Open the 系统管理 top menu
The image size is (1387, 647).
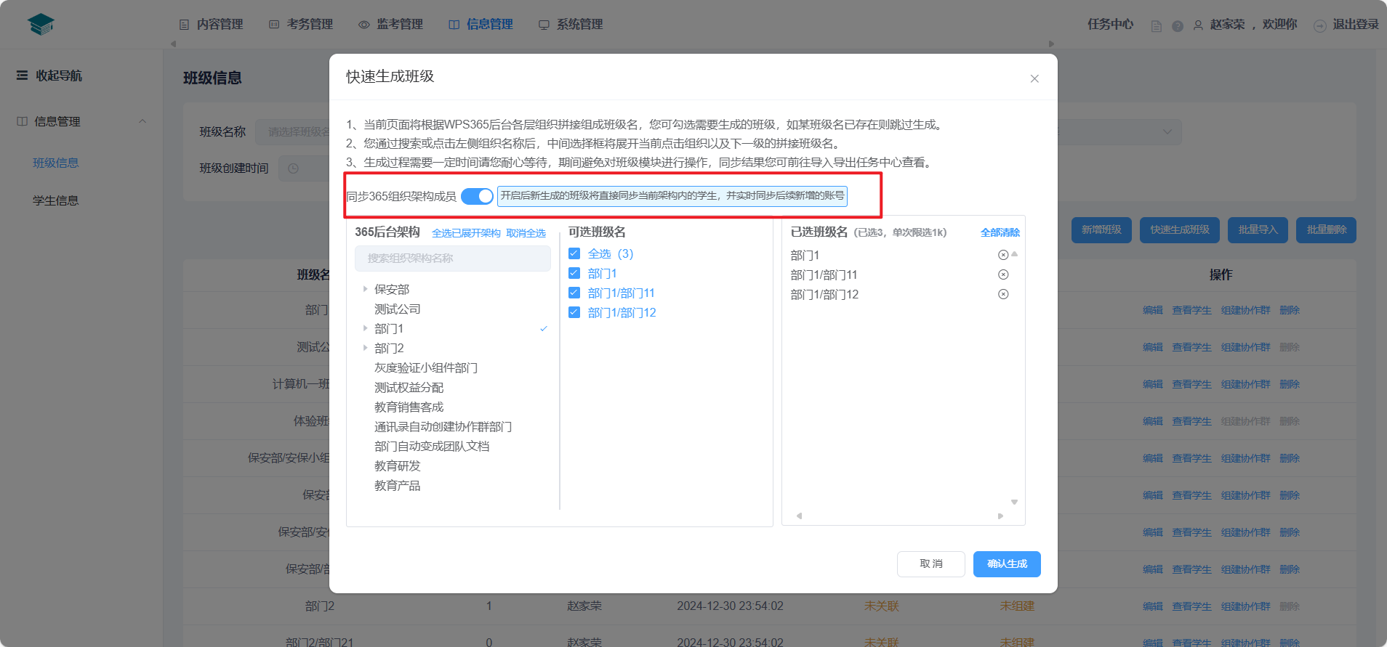tap(571, 25)
